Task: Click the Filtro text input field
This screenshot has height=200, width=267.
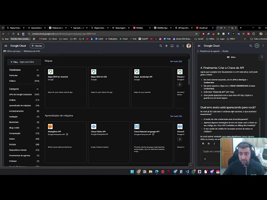Action: coord(24,62)
